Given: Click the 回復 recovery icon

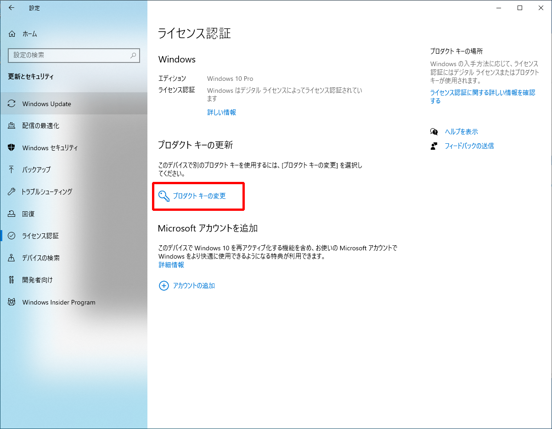Looking at the screenshot, I should click(12, 214).
